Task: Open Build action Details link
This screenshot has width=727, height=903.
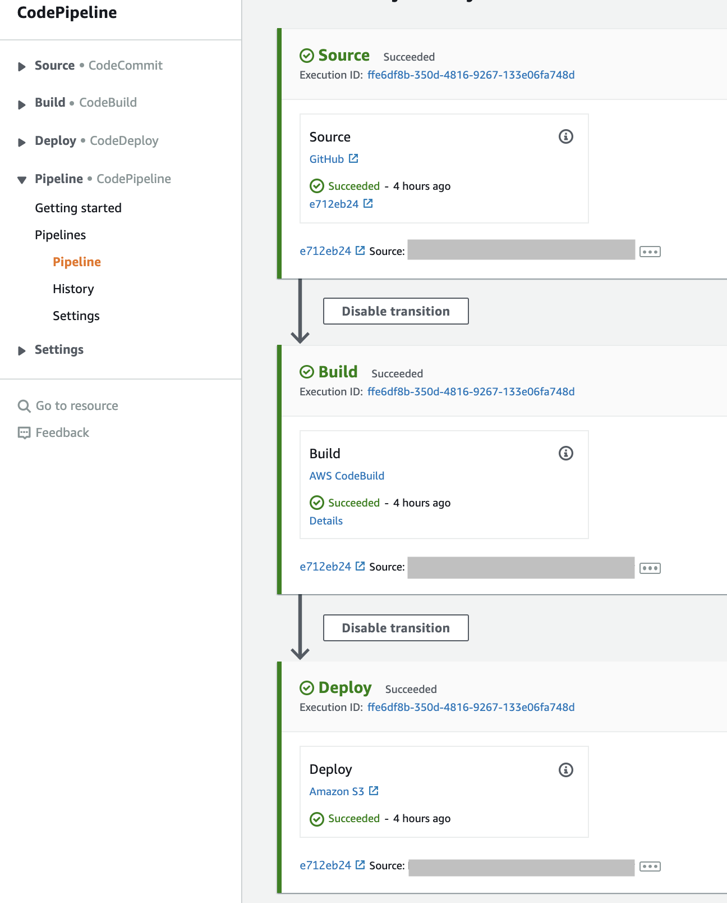Action: pos(326,521)
